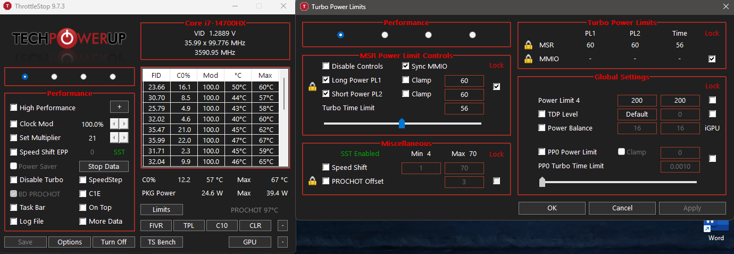Enable the PROCHOT Offset checkbox
The width and height of the screenshot is (734, 254).
point(326,181)
